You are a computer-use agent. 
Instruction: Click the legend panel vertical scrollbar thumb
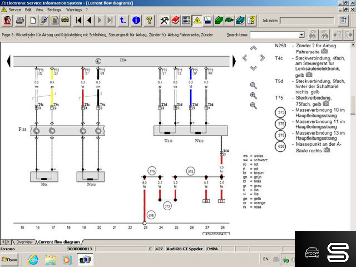[353, 105]
